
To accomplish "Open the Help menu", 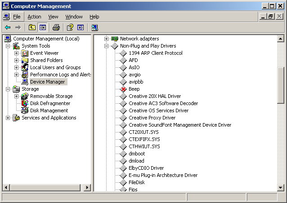I will coord(94,17).
